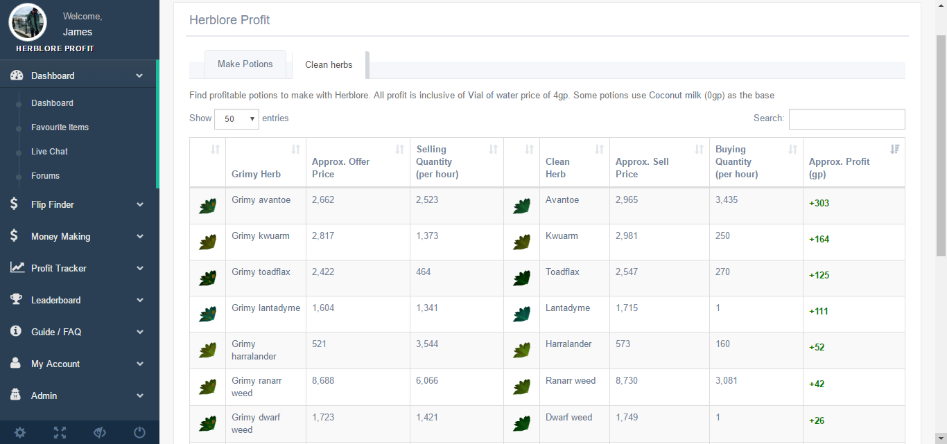Click the clean Toadflax herb icon

tap(521, 278)
